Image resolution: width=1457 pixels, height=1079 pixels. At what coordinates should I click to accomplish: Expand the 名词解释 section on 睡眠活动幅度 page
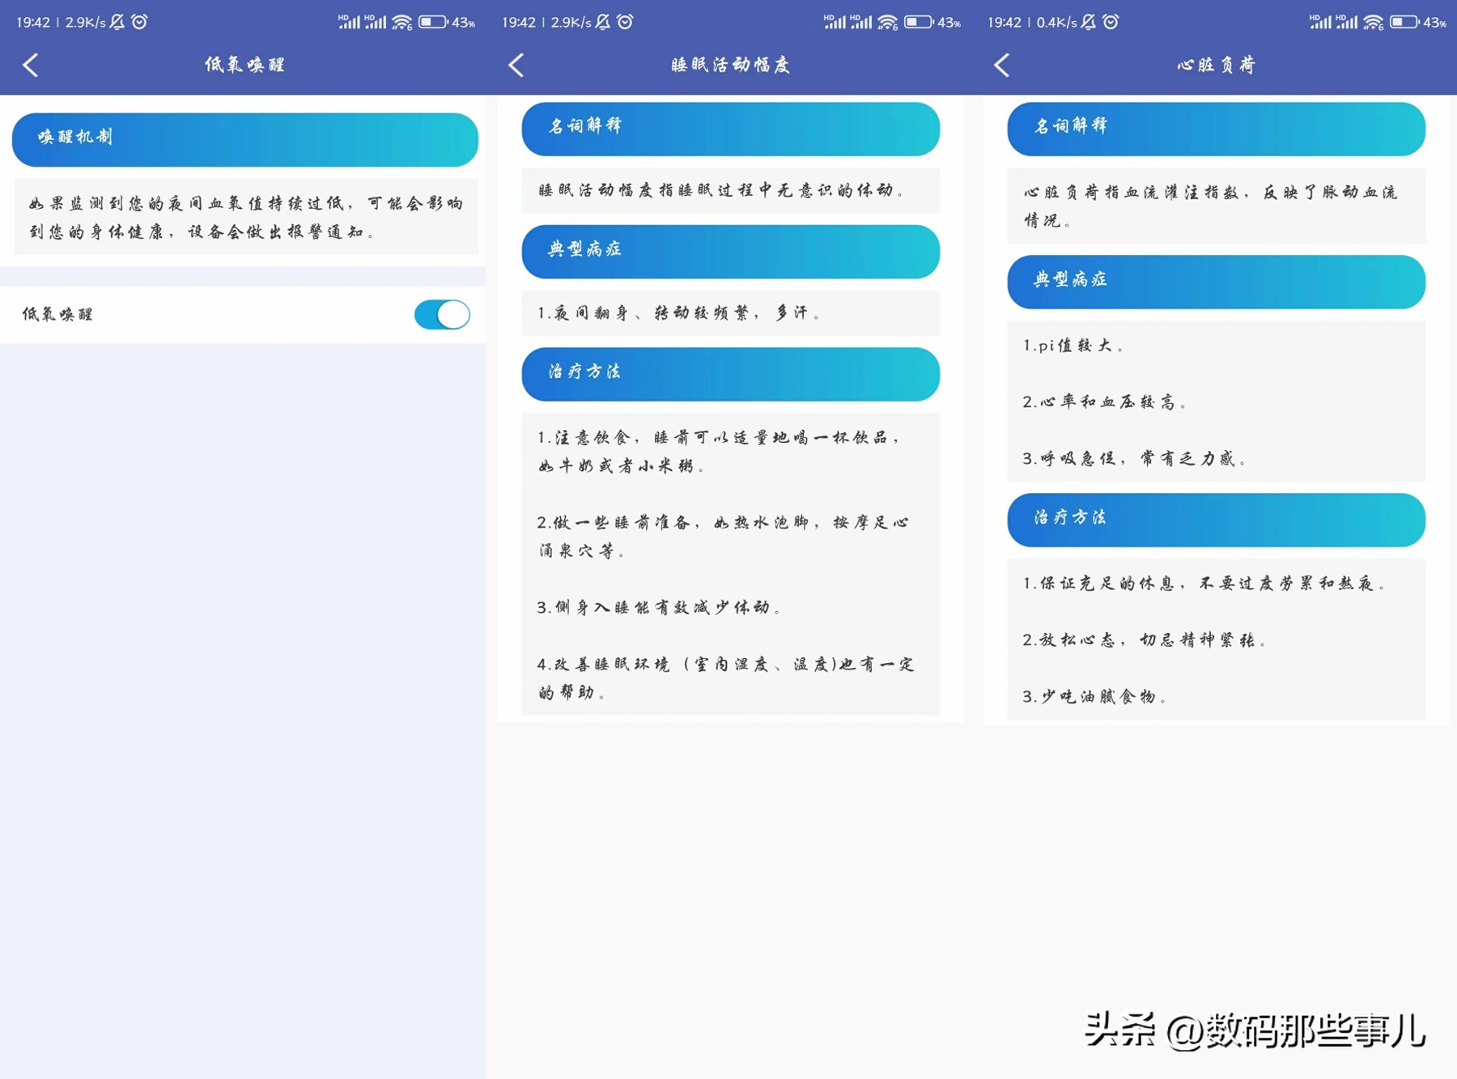point(728,128)
